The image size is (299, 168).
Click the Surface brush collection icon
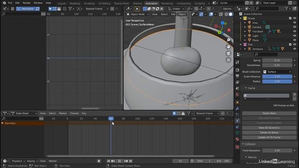(265, 72)
